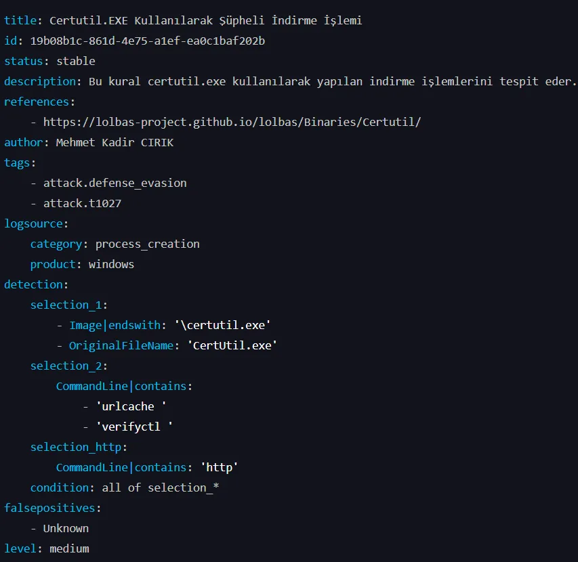Select the rule id value 19b08b1c-861d-4e75-a1ef-ea0c1baf202b
Screen dimensions: 578x562
[x=148, y=41]
